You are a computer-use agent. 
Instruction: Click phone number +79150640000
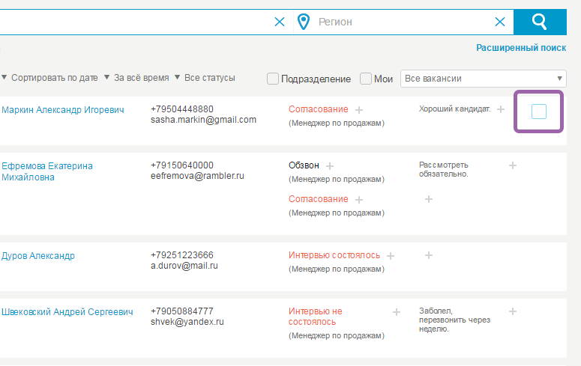click(182, 165)
